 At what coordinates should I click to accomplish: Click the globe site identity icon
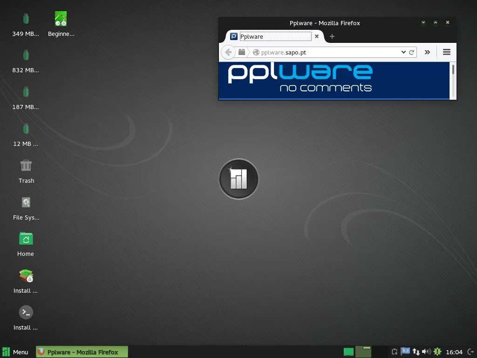[x=256, y=52]
